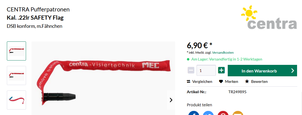Share product on Facebook icon
The height and width of the screenshot is (115, 302).
coord(194,113)
